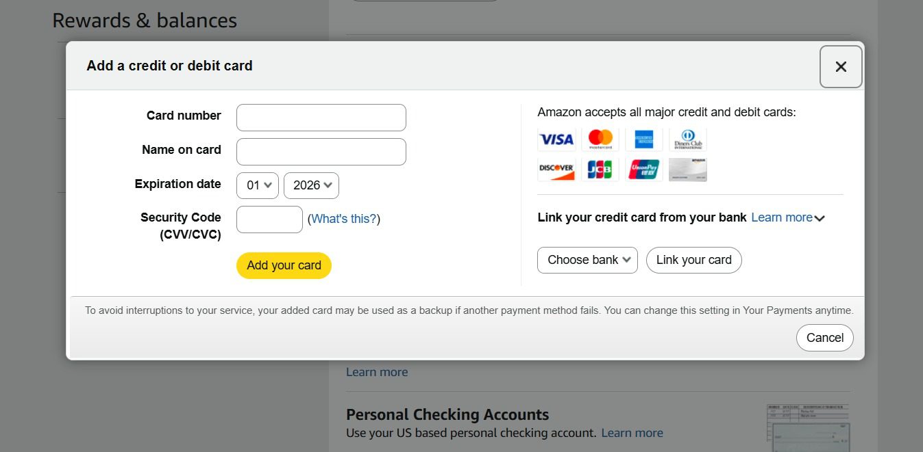The width and height of the screenshot is (923, 452).
Task: Click Learn more next to Link your credit card
Action: (x=783, y=217)
